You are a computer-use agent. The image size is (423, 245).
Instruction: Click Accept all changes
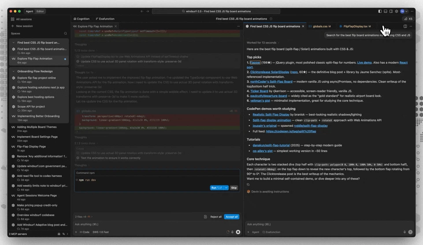click(x=231, y=217)
